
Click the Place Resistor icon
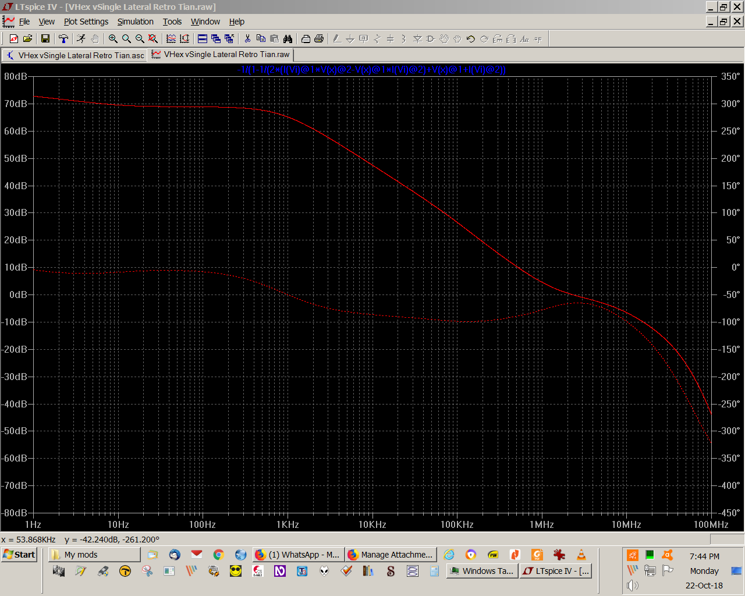377,39
